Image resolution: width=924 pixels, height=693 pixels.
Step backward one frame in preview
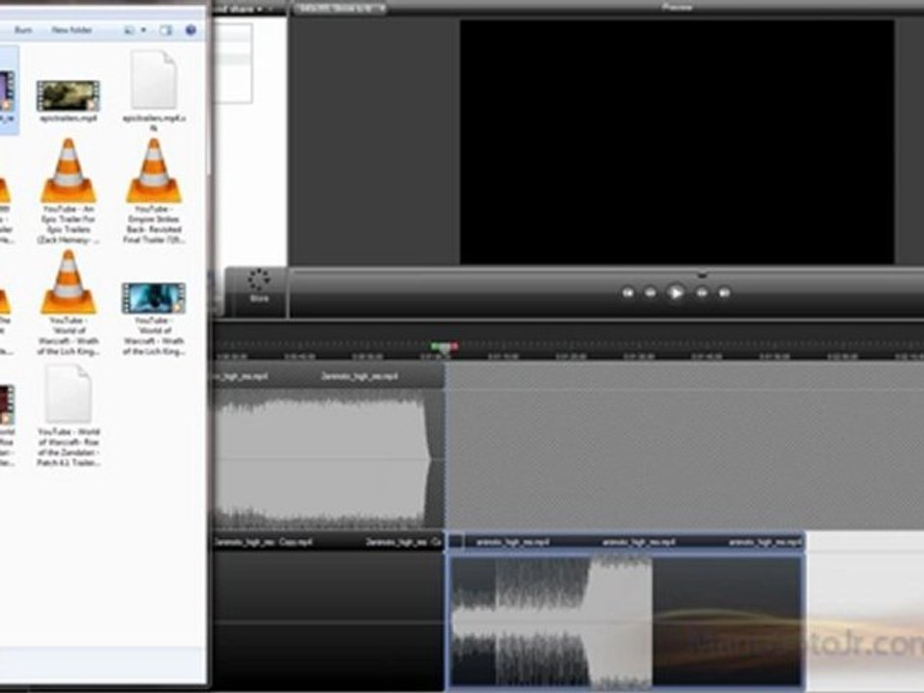651,293
